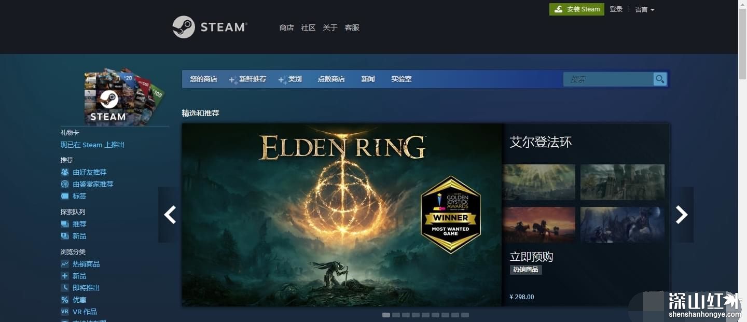Select the first carousel page indicator dot
The width and height of the screenshot is (747, 322).
[x=386, y=315]
